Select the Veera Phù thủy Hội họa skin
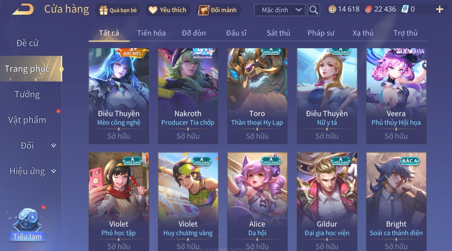The width and height of the screenshot is (452, 251). click(x=396, y=96)
